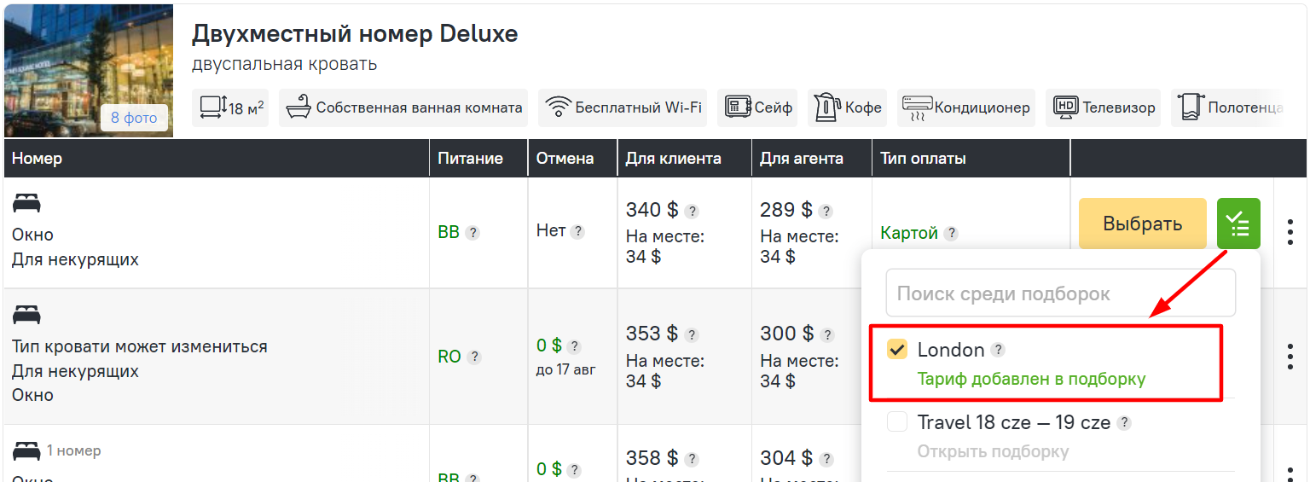Click the green add-to-selection list icon

1238,224
